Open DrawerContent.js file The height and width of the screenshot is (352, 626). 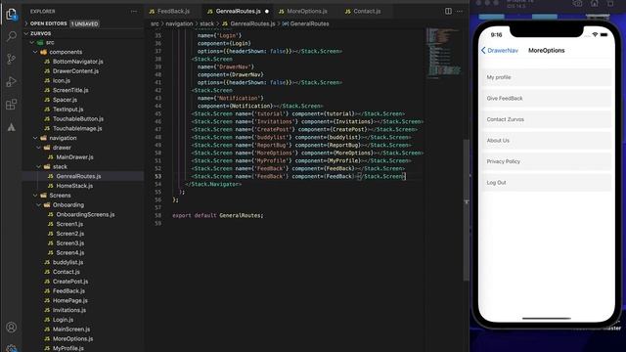(75, 71)
